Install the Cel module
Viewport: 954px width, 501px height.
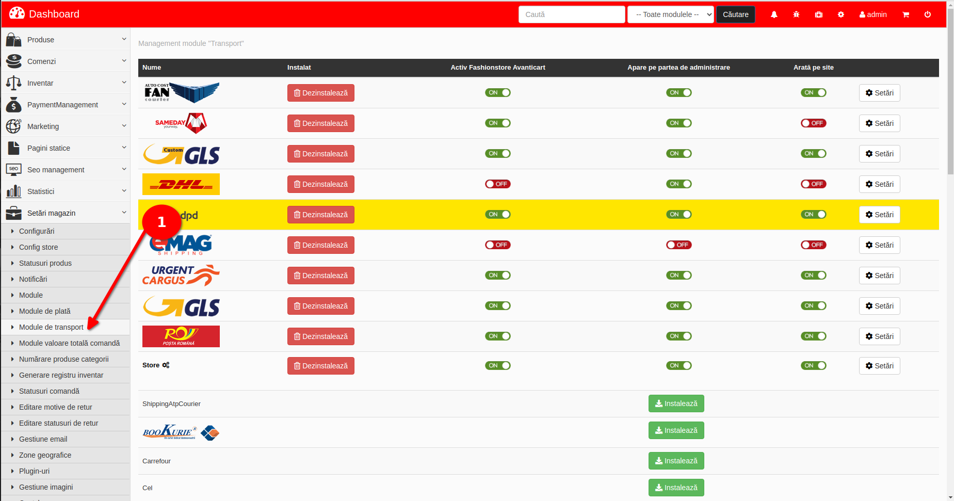[x=676, y=488]
